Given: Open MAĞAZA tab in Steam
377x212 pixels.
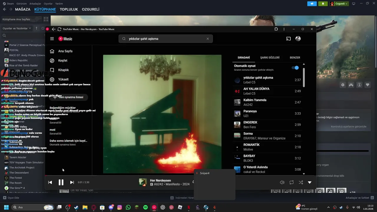Looking at the screenshot, I should [23, 9].
